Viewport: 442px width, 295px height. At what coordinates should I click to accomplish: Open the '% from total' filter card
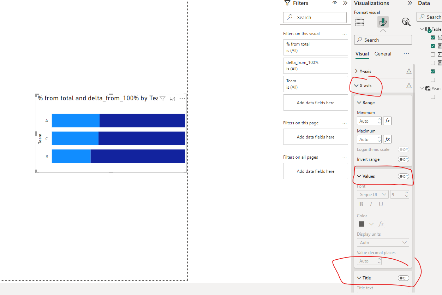[x=316, y=47]
